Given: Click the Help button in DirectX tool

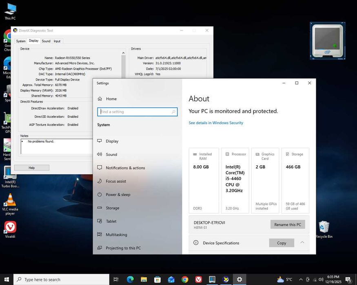Looking at the screenshot, I should coord(32,168).
